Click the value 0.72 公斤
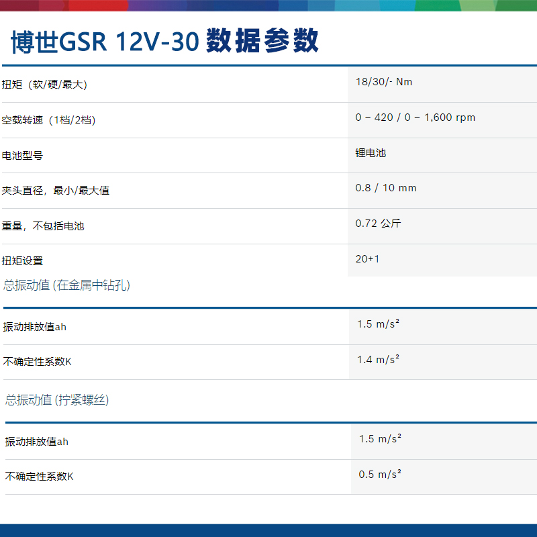 tap(378, 224)
